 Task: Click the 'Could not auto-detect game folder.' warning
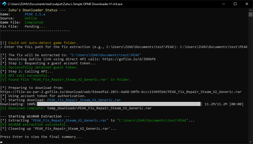tap(43, 43)
